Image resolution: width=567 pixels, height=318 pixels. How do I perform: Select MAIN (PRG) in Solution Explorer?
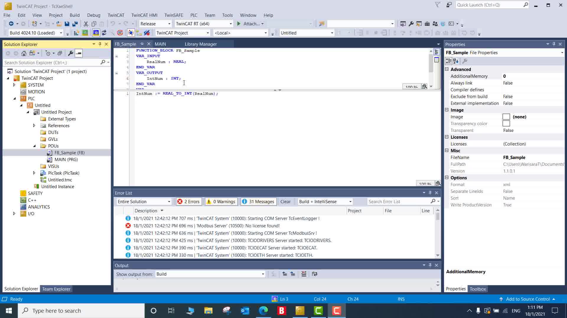click(66, 160)
